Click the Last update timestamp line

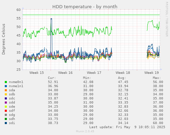tap(127, 127)
